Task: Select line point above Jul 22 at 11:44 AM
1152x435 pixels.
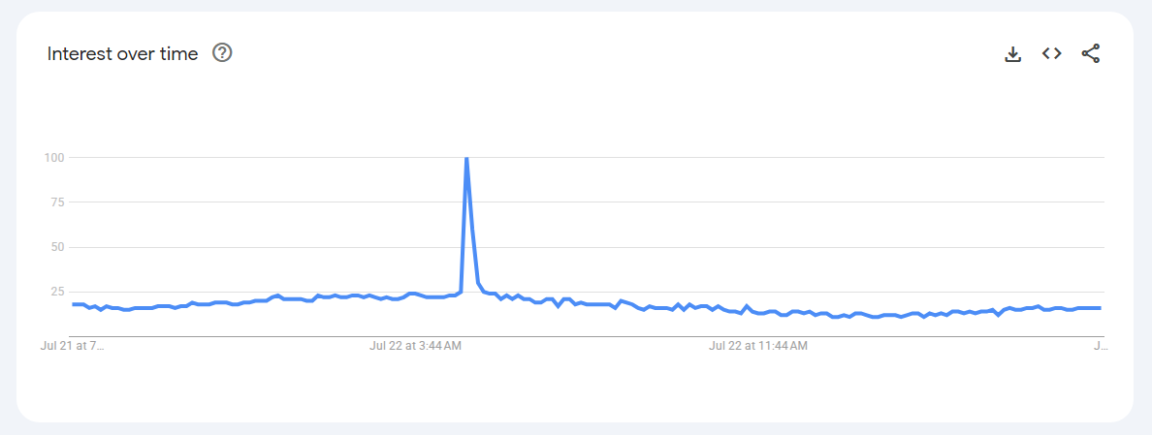Action: (x=758, y=313)
